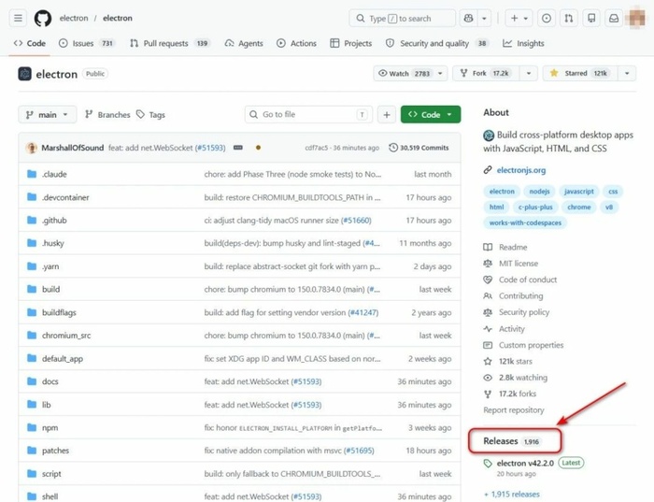Open the docs folder
654x502 pixels.
pos(50,381)
